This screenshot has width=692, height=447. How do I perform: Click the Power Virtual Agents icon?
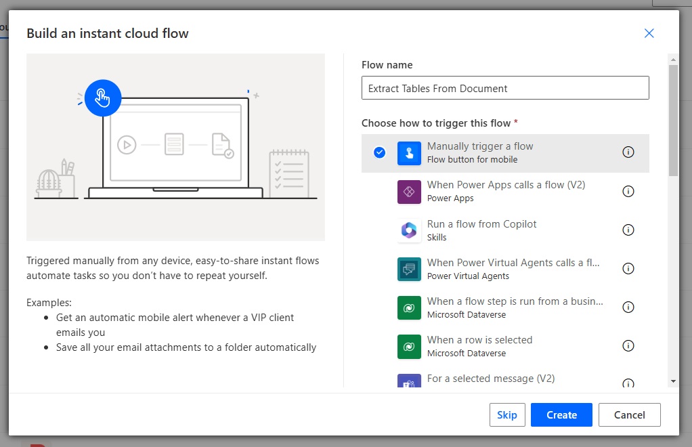409,269
